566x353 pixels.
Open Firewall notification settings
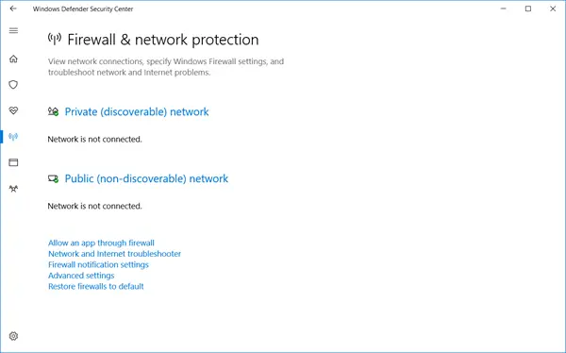tap(98, 264)
